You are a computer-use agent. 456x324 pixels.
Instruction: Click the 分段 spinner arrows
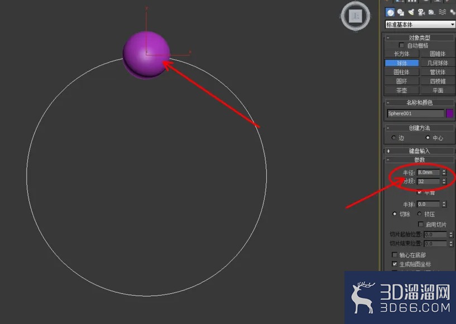click(444, 181)
